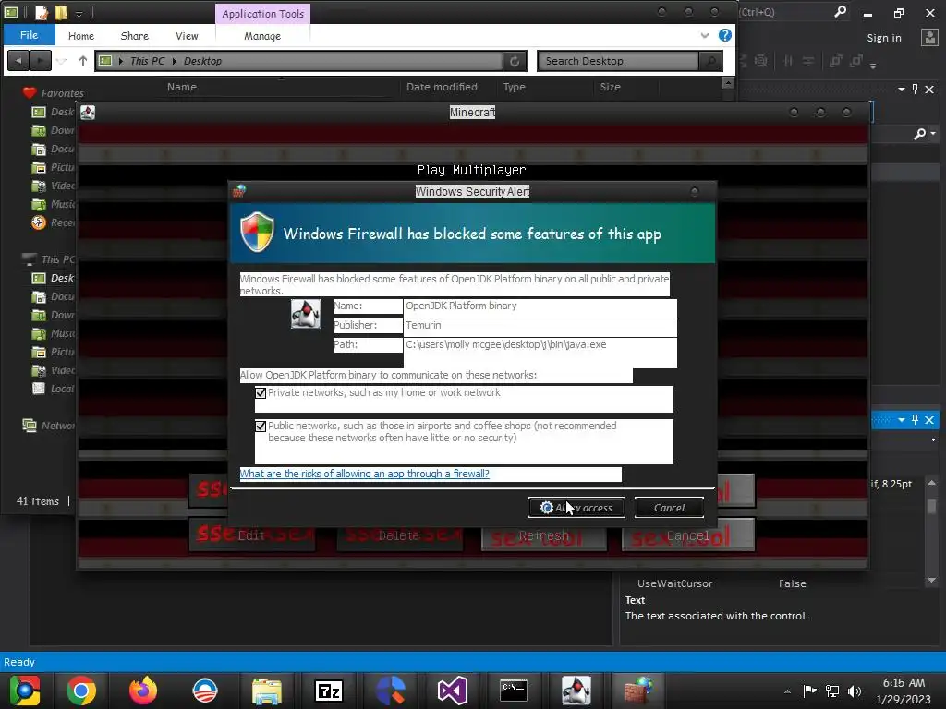Screen dimensions: 946x709
Task: Sort by the Name column header
Action: click(x=182, y=87)
